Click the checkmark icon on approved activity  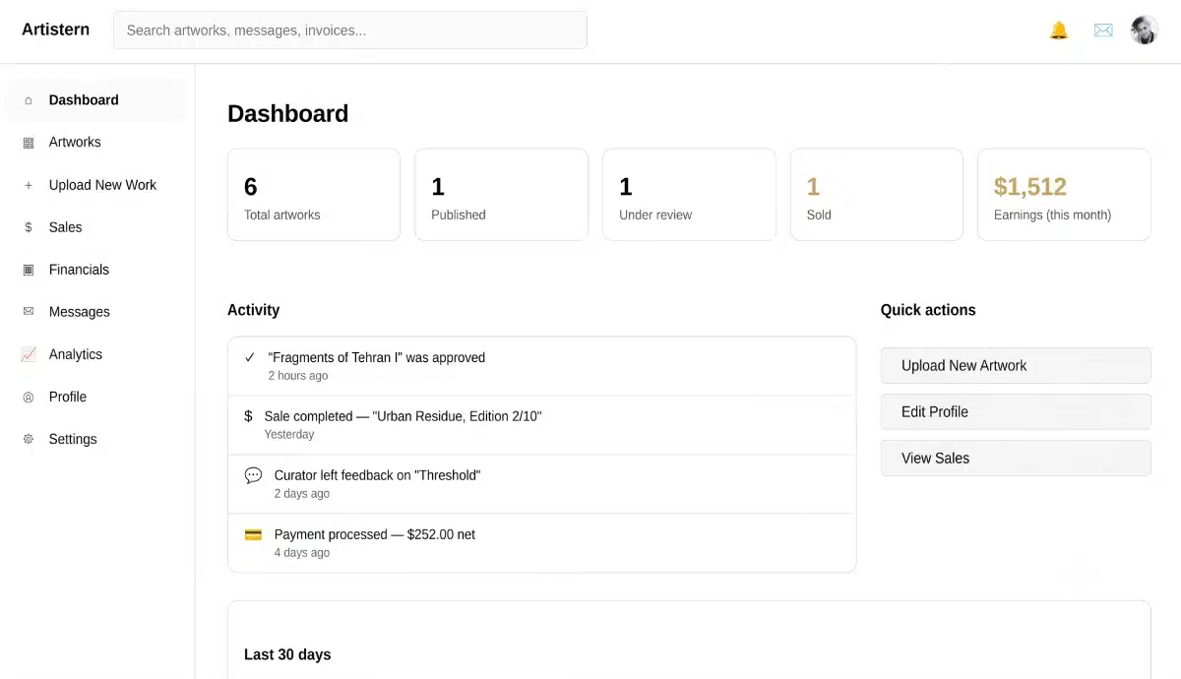pos(250,357)
